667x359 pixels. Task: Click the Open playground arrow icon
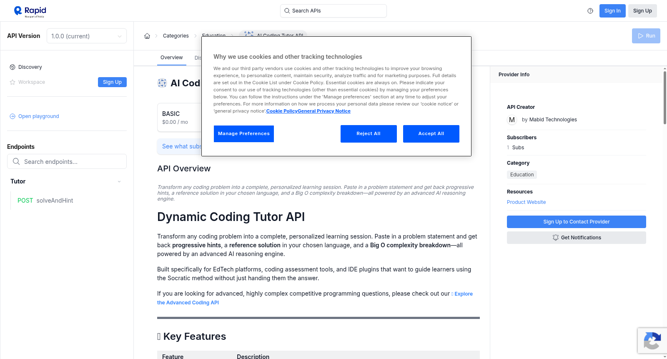(13, 116)
